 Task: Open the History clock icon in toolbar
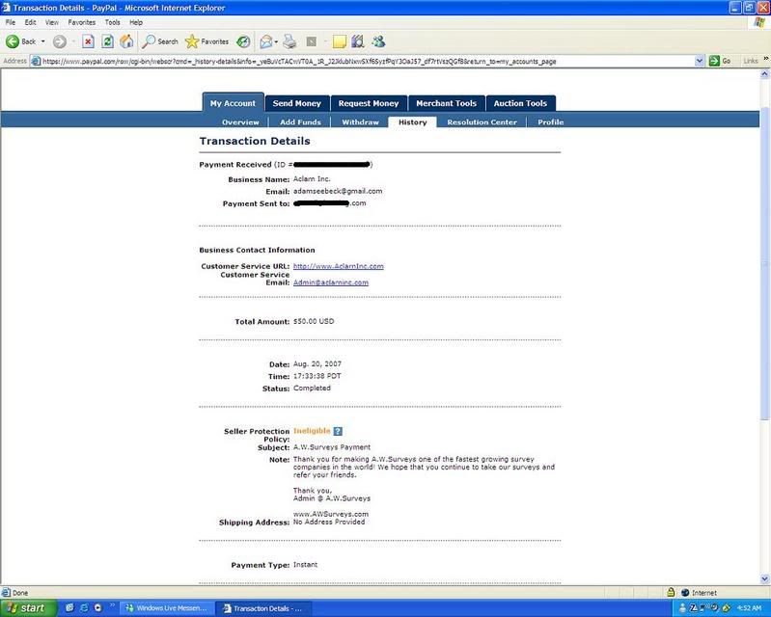(x=243, y=41)
